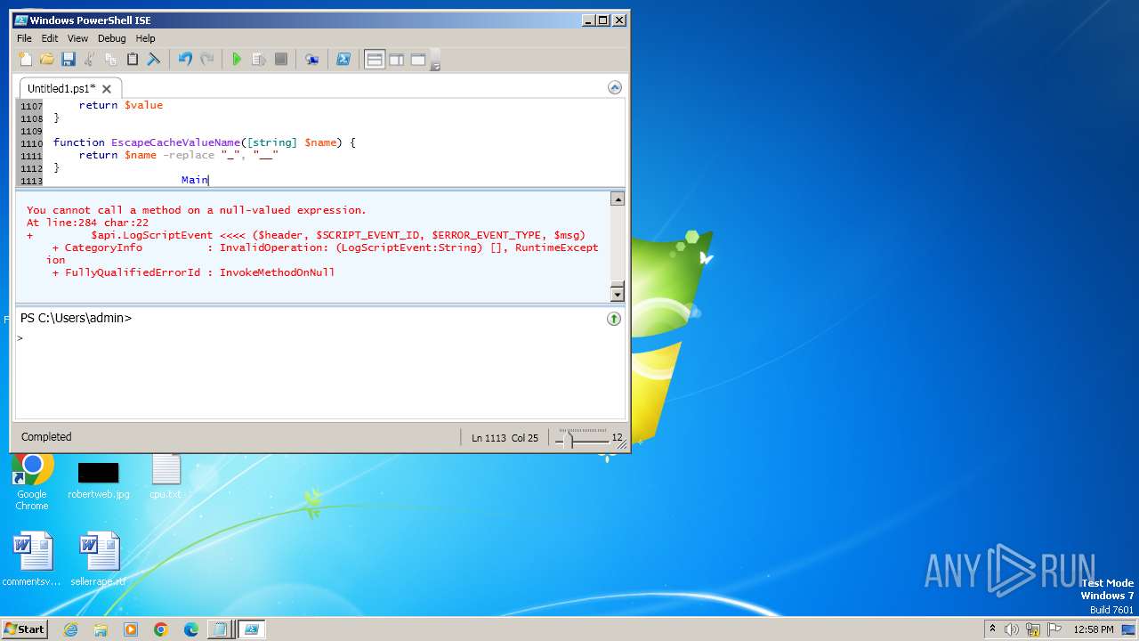Close the Untitled1.ps1 tab
The width and height of the screenshot is (1139, 641).
107,89
